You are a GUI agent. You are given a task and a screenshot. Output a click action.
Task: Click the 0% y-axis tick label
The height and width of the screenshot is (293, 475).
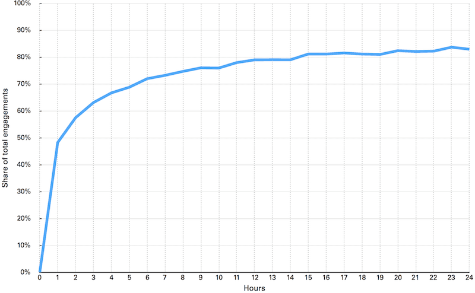coord(27,272)
